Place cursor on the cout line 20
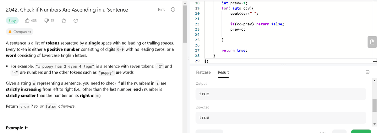The height and width of the screenshot is (133, 377). click(x=244, y=13)
